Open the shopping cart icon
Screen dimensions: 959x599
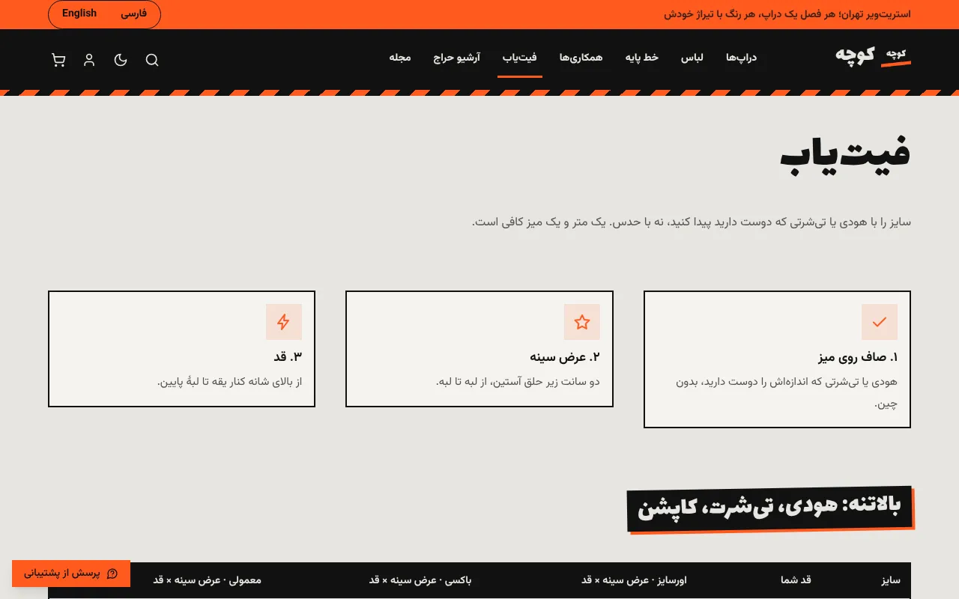[x=58, y=60]
